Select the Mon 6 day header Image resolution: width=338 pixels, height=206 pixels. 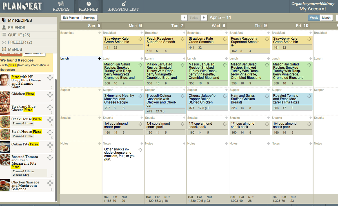click(123, 26)
